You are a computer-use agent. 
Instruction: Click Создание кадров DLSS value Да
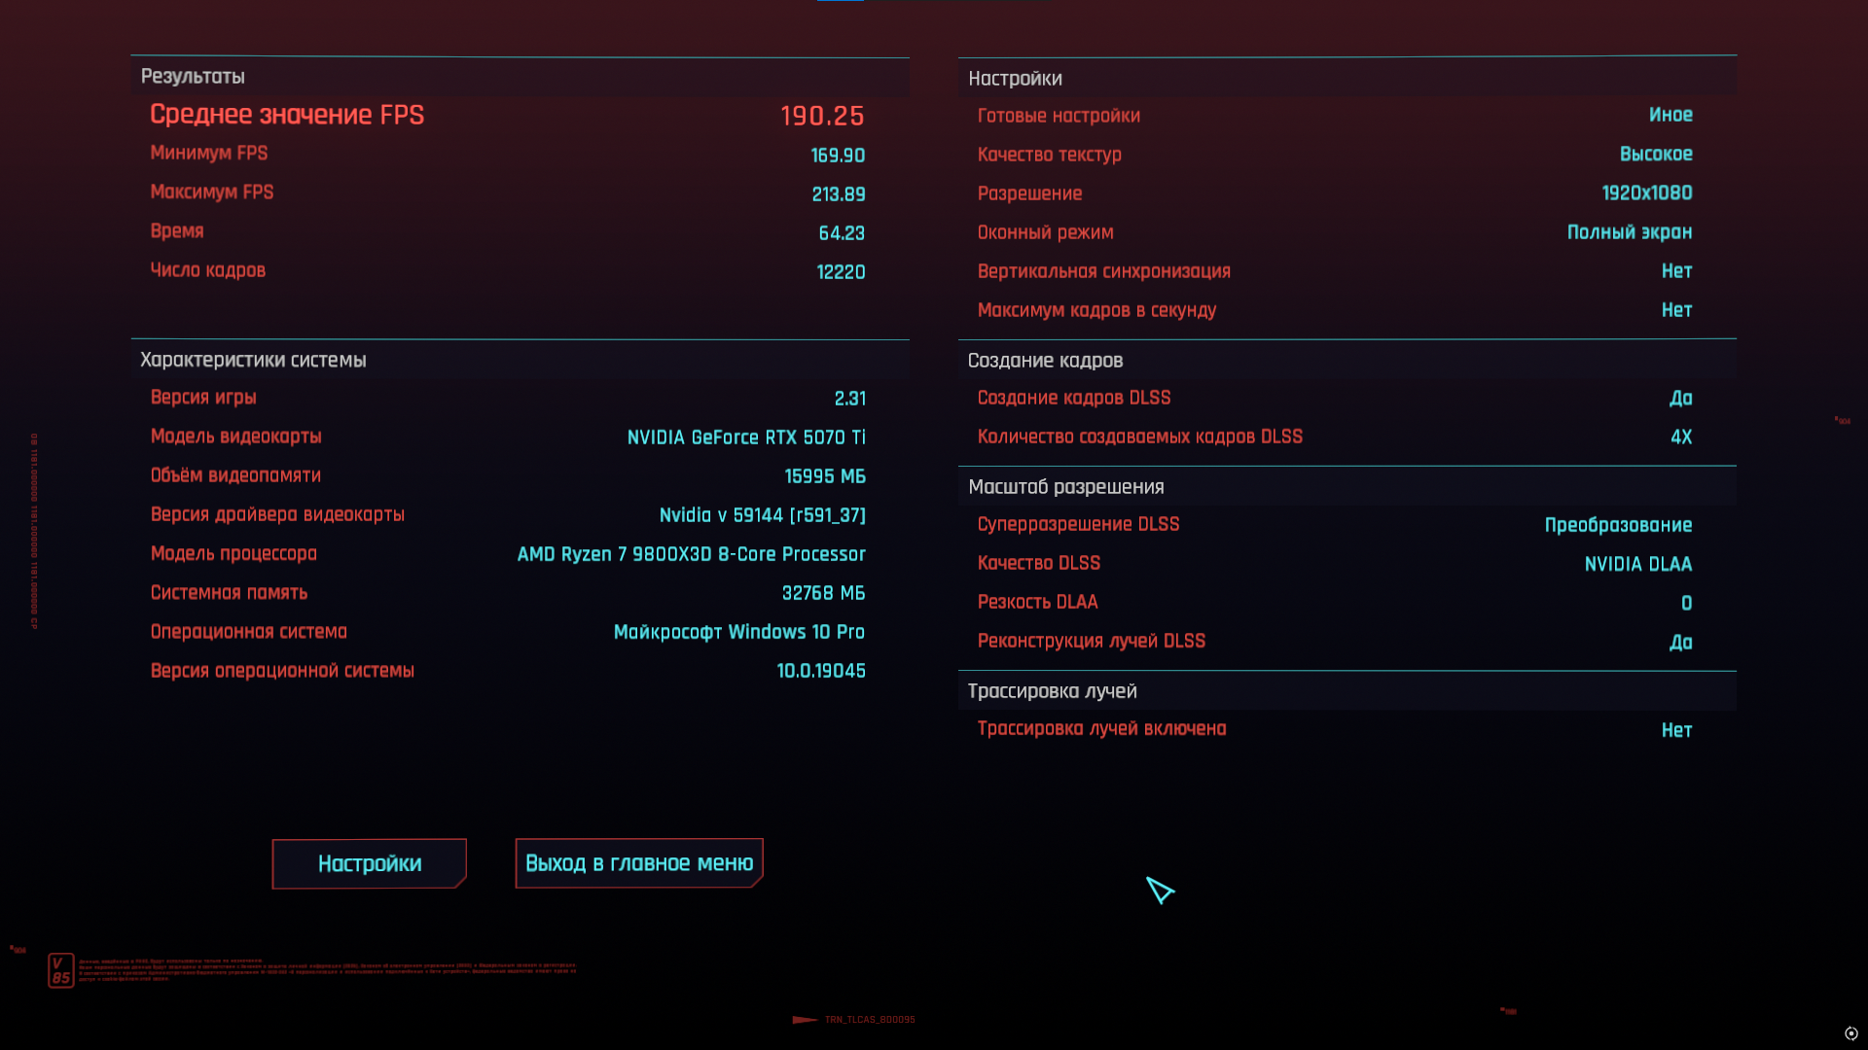tap(1680, 399)
